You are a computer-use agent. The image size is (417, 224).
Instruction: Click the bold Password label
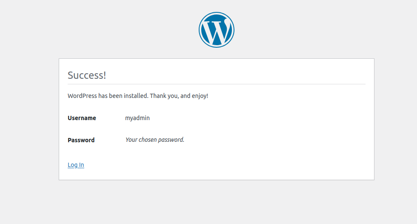coord(81,140)
